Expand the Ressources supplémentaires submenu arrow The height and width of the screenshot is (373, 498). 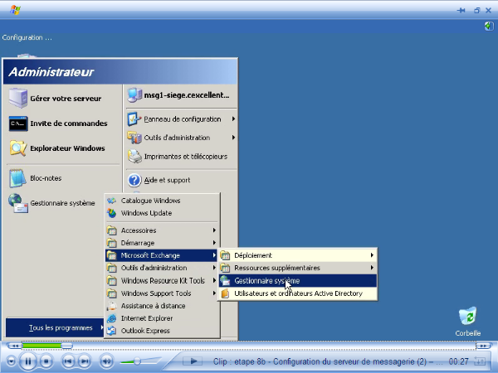coord(372,268)
